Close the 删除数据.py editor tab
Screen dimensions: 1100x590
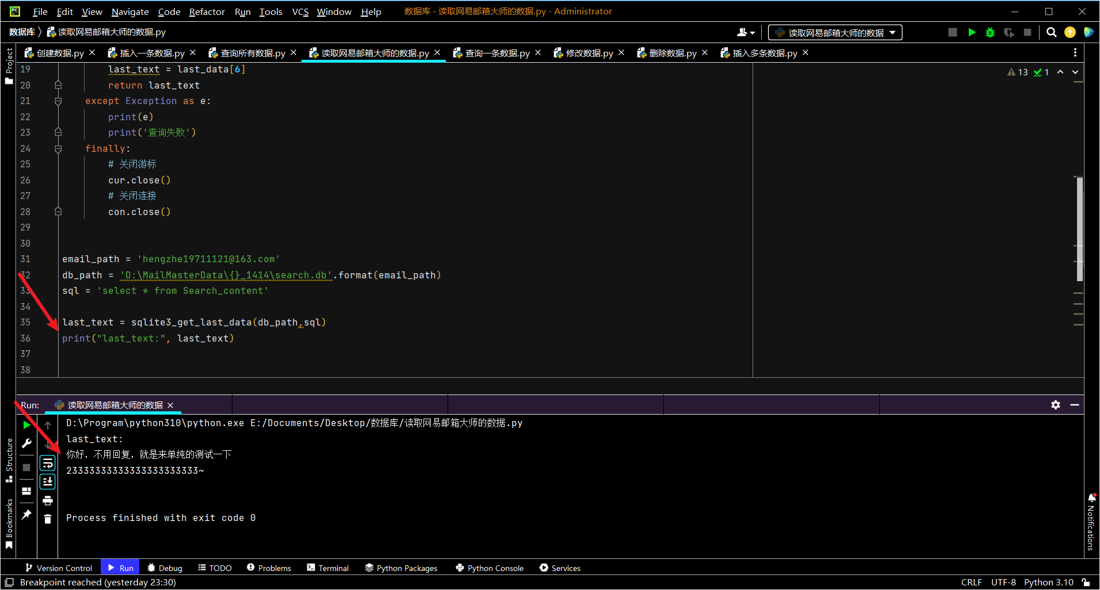click(705, 53)
